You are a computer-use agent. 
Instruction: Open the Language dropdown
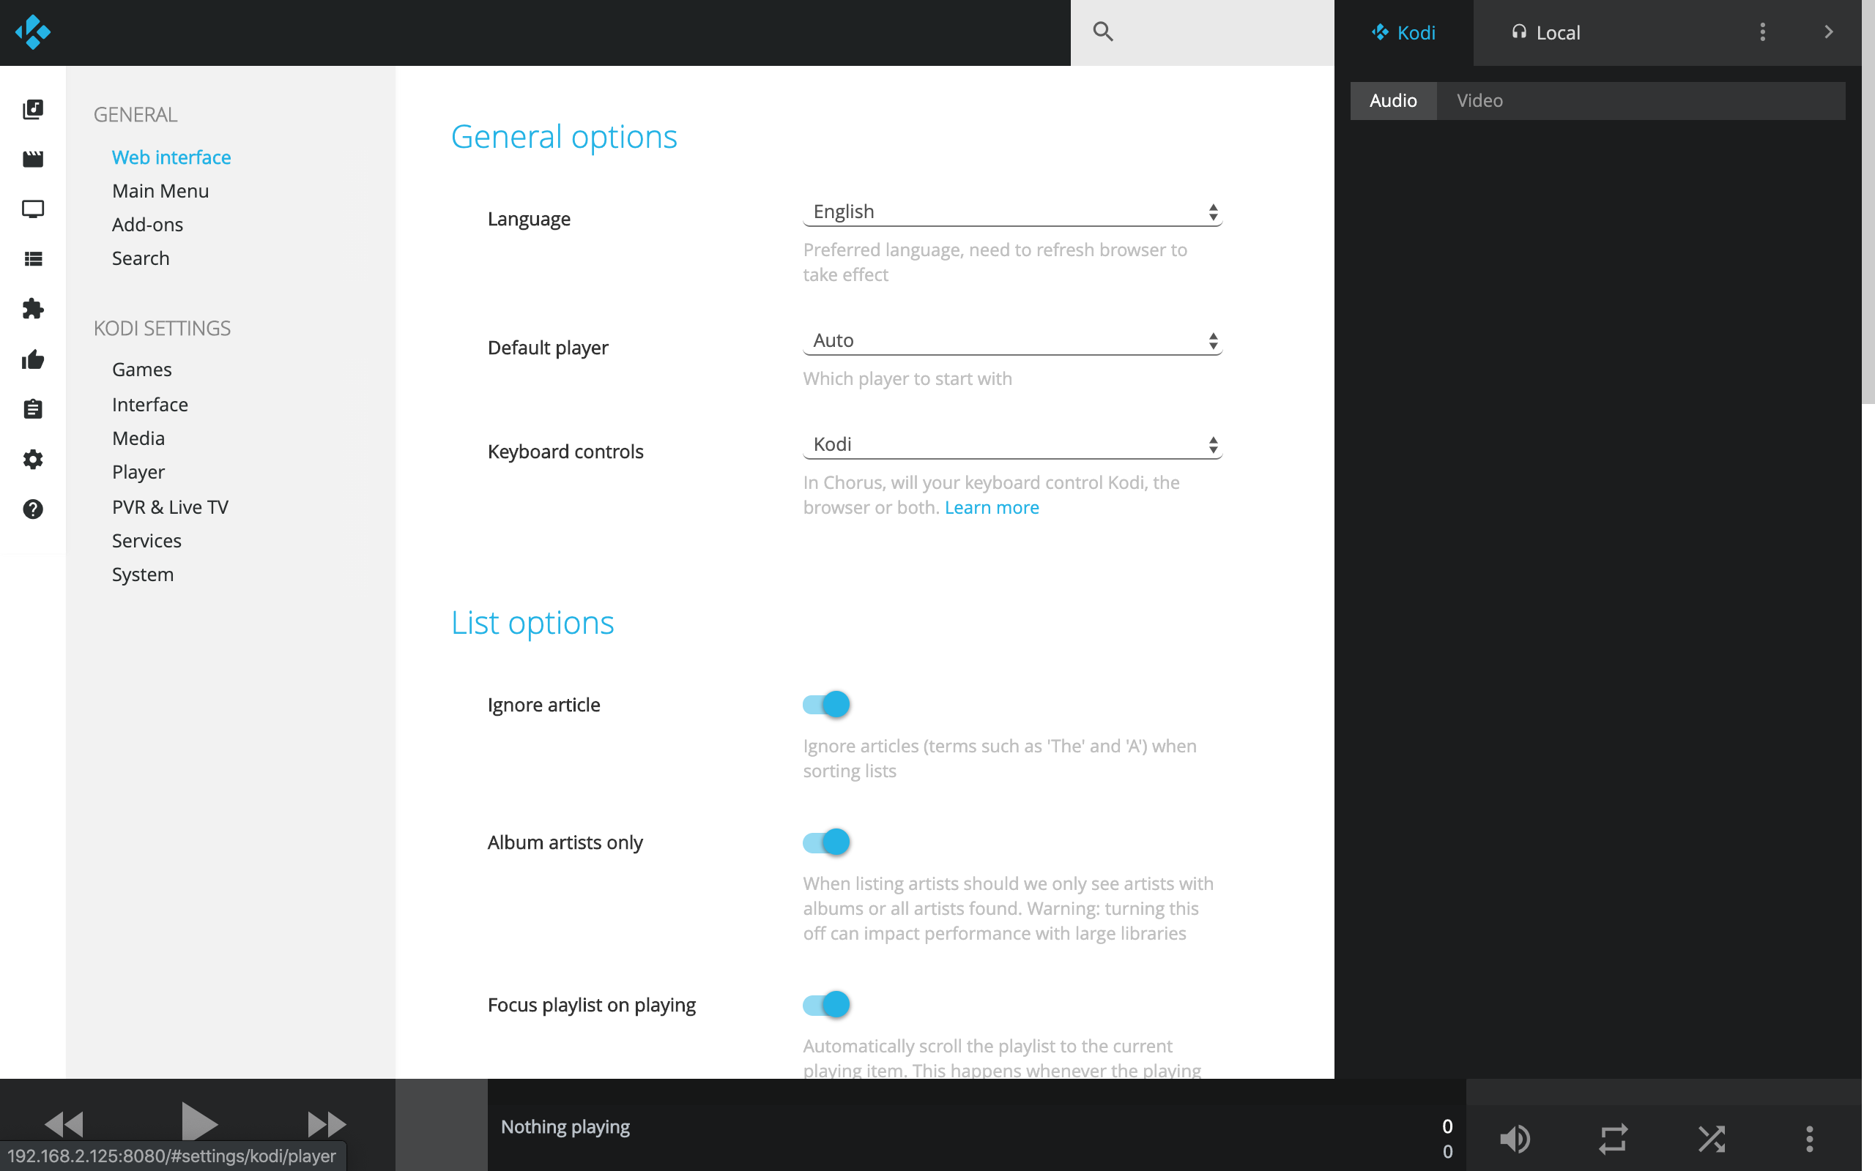pos(1012,212)
